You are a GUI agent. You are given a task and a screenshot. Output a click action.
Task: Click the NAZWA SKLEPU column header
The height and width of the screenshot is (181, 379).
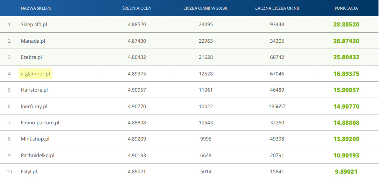click(x=36, y=8)
